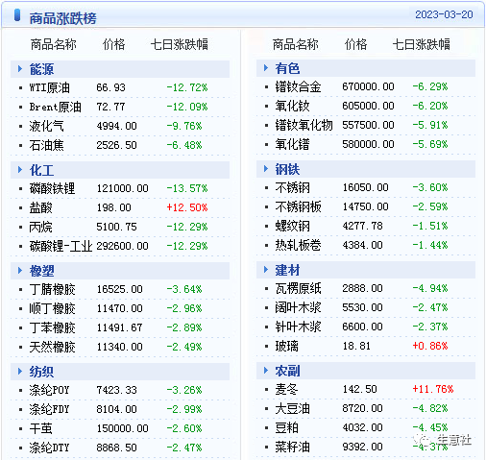Open the 农副 category heading
The height and width of the screenshot is (460, 486).
287,371
